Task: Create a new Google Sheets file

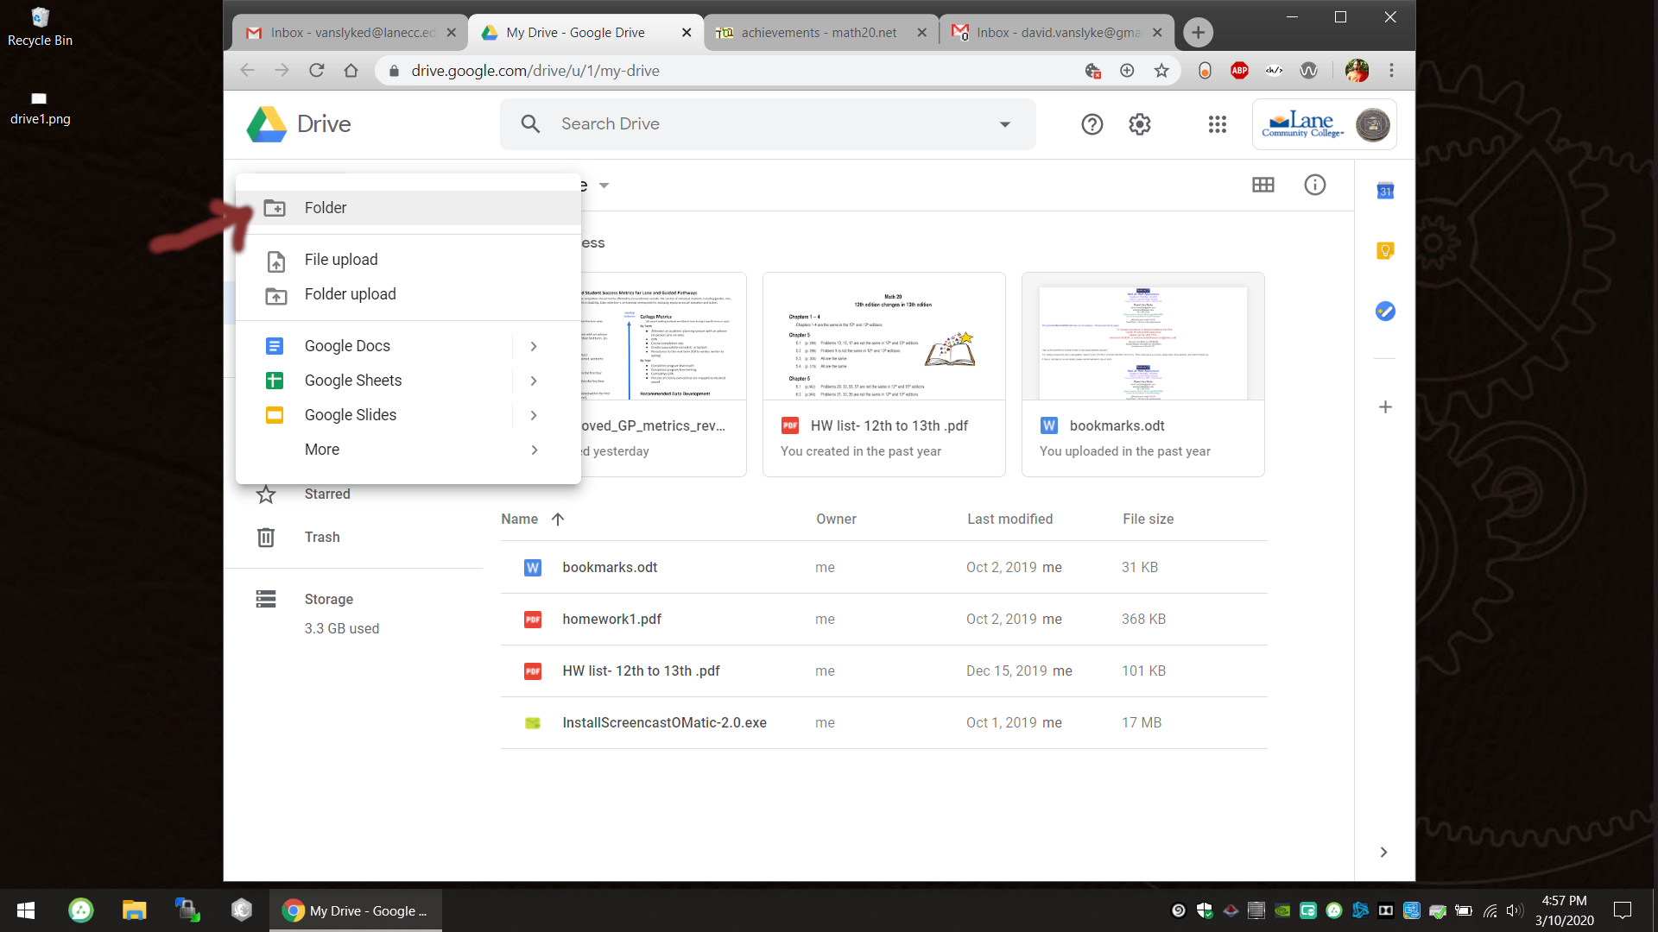Action: pos(373,381)
